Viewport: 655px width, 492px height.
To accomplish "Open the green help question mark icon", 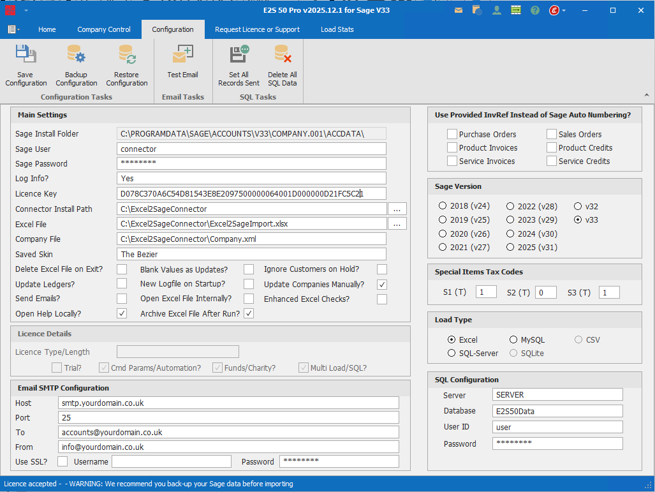I will click(x=534, y=10).
